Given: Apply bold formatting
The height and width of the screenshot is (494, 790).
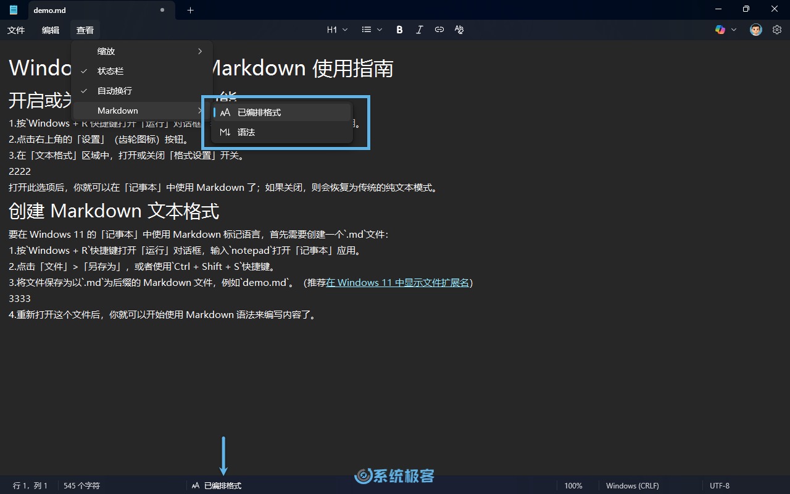Looking at the screenshot, I should point(399,30).
